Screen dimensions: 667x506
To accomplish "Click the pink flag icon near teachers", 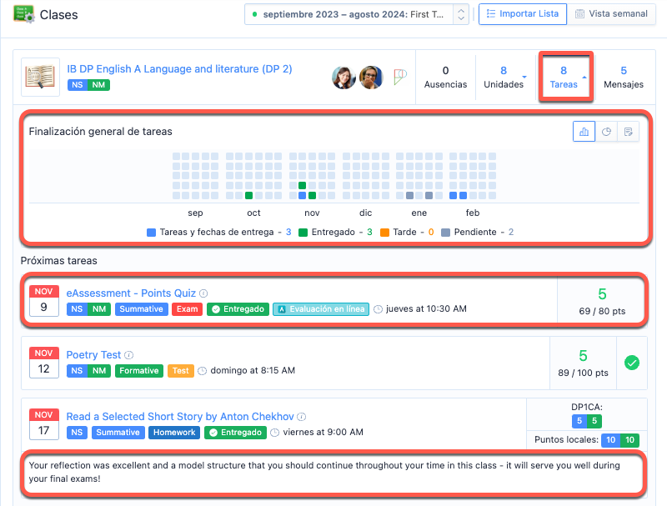I will [400, 77].
